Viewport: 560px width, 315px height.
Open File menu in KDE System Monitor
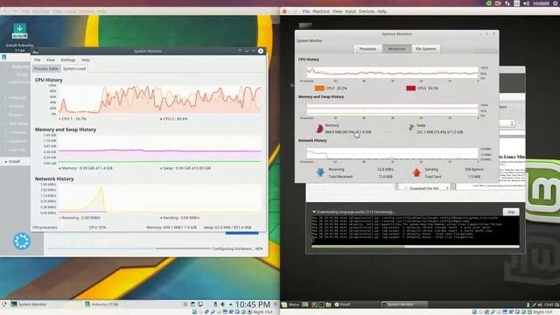[37, 60]
